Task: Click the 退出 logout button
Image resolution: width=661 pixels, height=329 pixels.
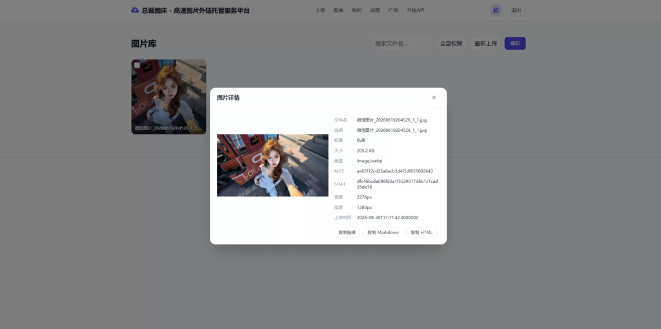Action: tap(516, 10)
